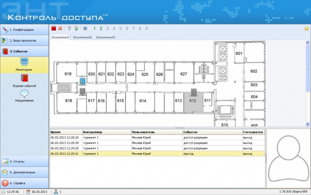Sort by the Пользователь column header
Viewport: 311px width, 195px height.
(x=157, y=132)
